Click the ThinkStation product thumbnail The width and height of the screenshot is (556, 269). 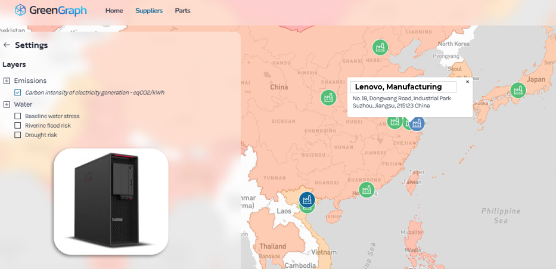(111, 201)
